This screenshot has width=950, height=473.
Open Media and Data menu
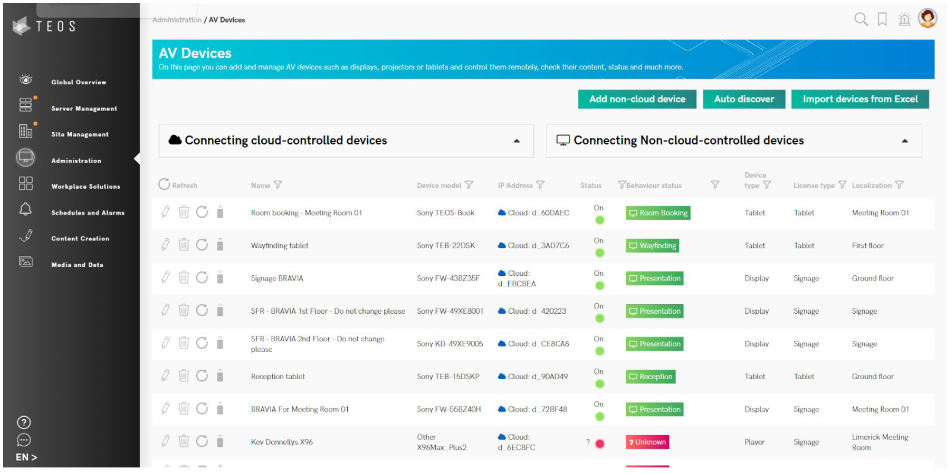tap(77, 265)
